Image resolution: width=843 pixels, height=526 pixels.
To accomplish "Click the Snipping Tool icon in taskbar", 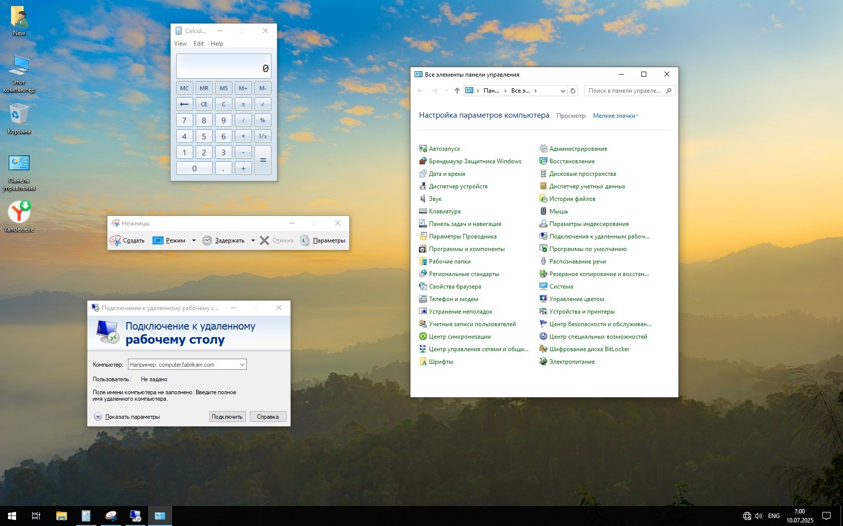I will tap(111, 515).
